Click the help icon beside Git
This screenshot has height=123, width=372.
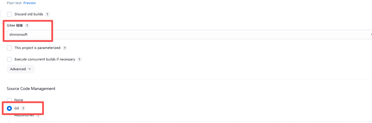point(23,109)
